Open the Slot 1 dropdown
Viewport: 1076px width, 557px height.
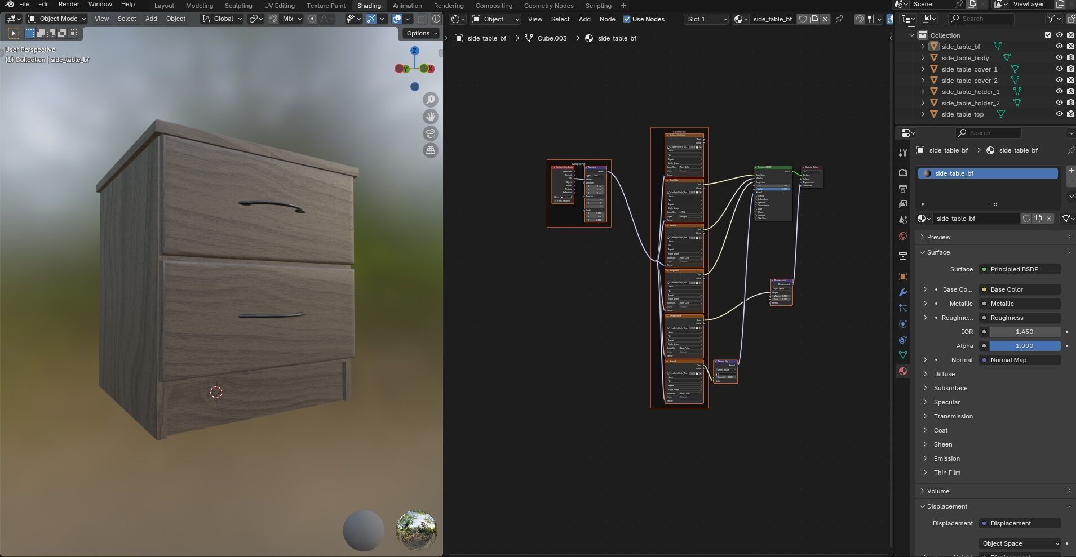click(706, 19)
